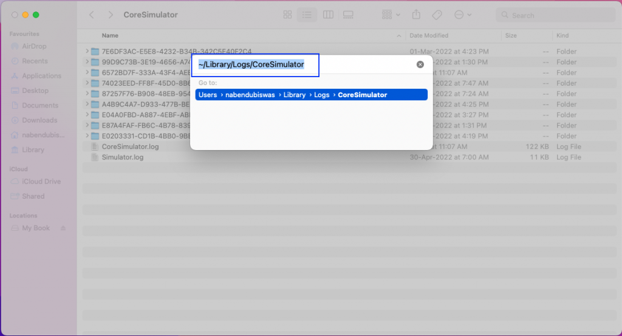The height and width of the screenshot is (336, 622).
Task: Sort by the Date Modified column
Action: tap(429, 36)
